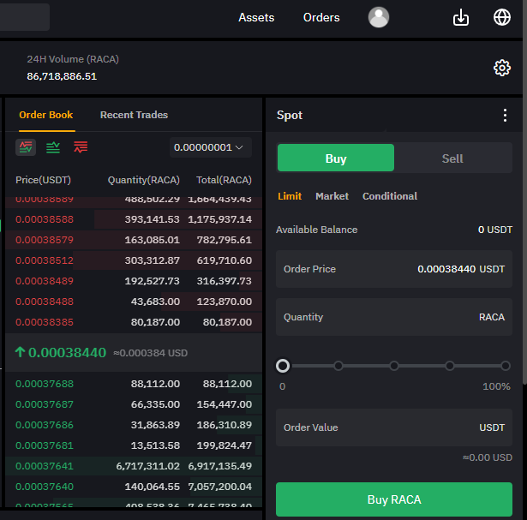Set slider to 50% marker

click(394, 366)
